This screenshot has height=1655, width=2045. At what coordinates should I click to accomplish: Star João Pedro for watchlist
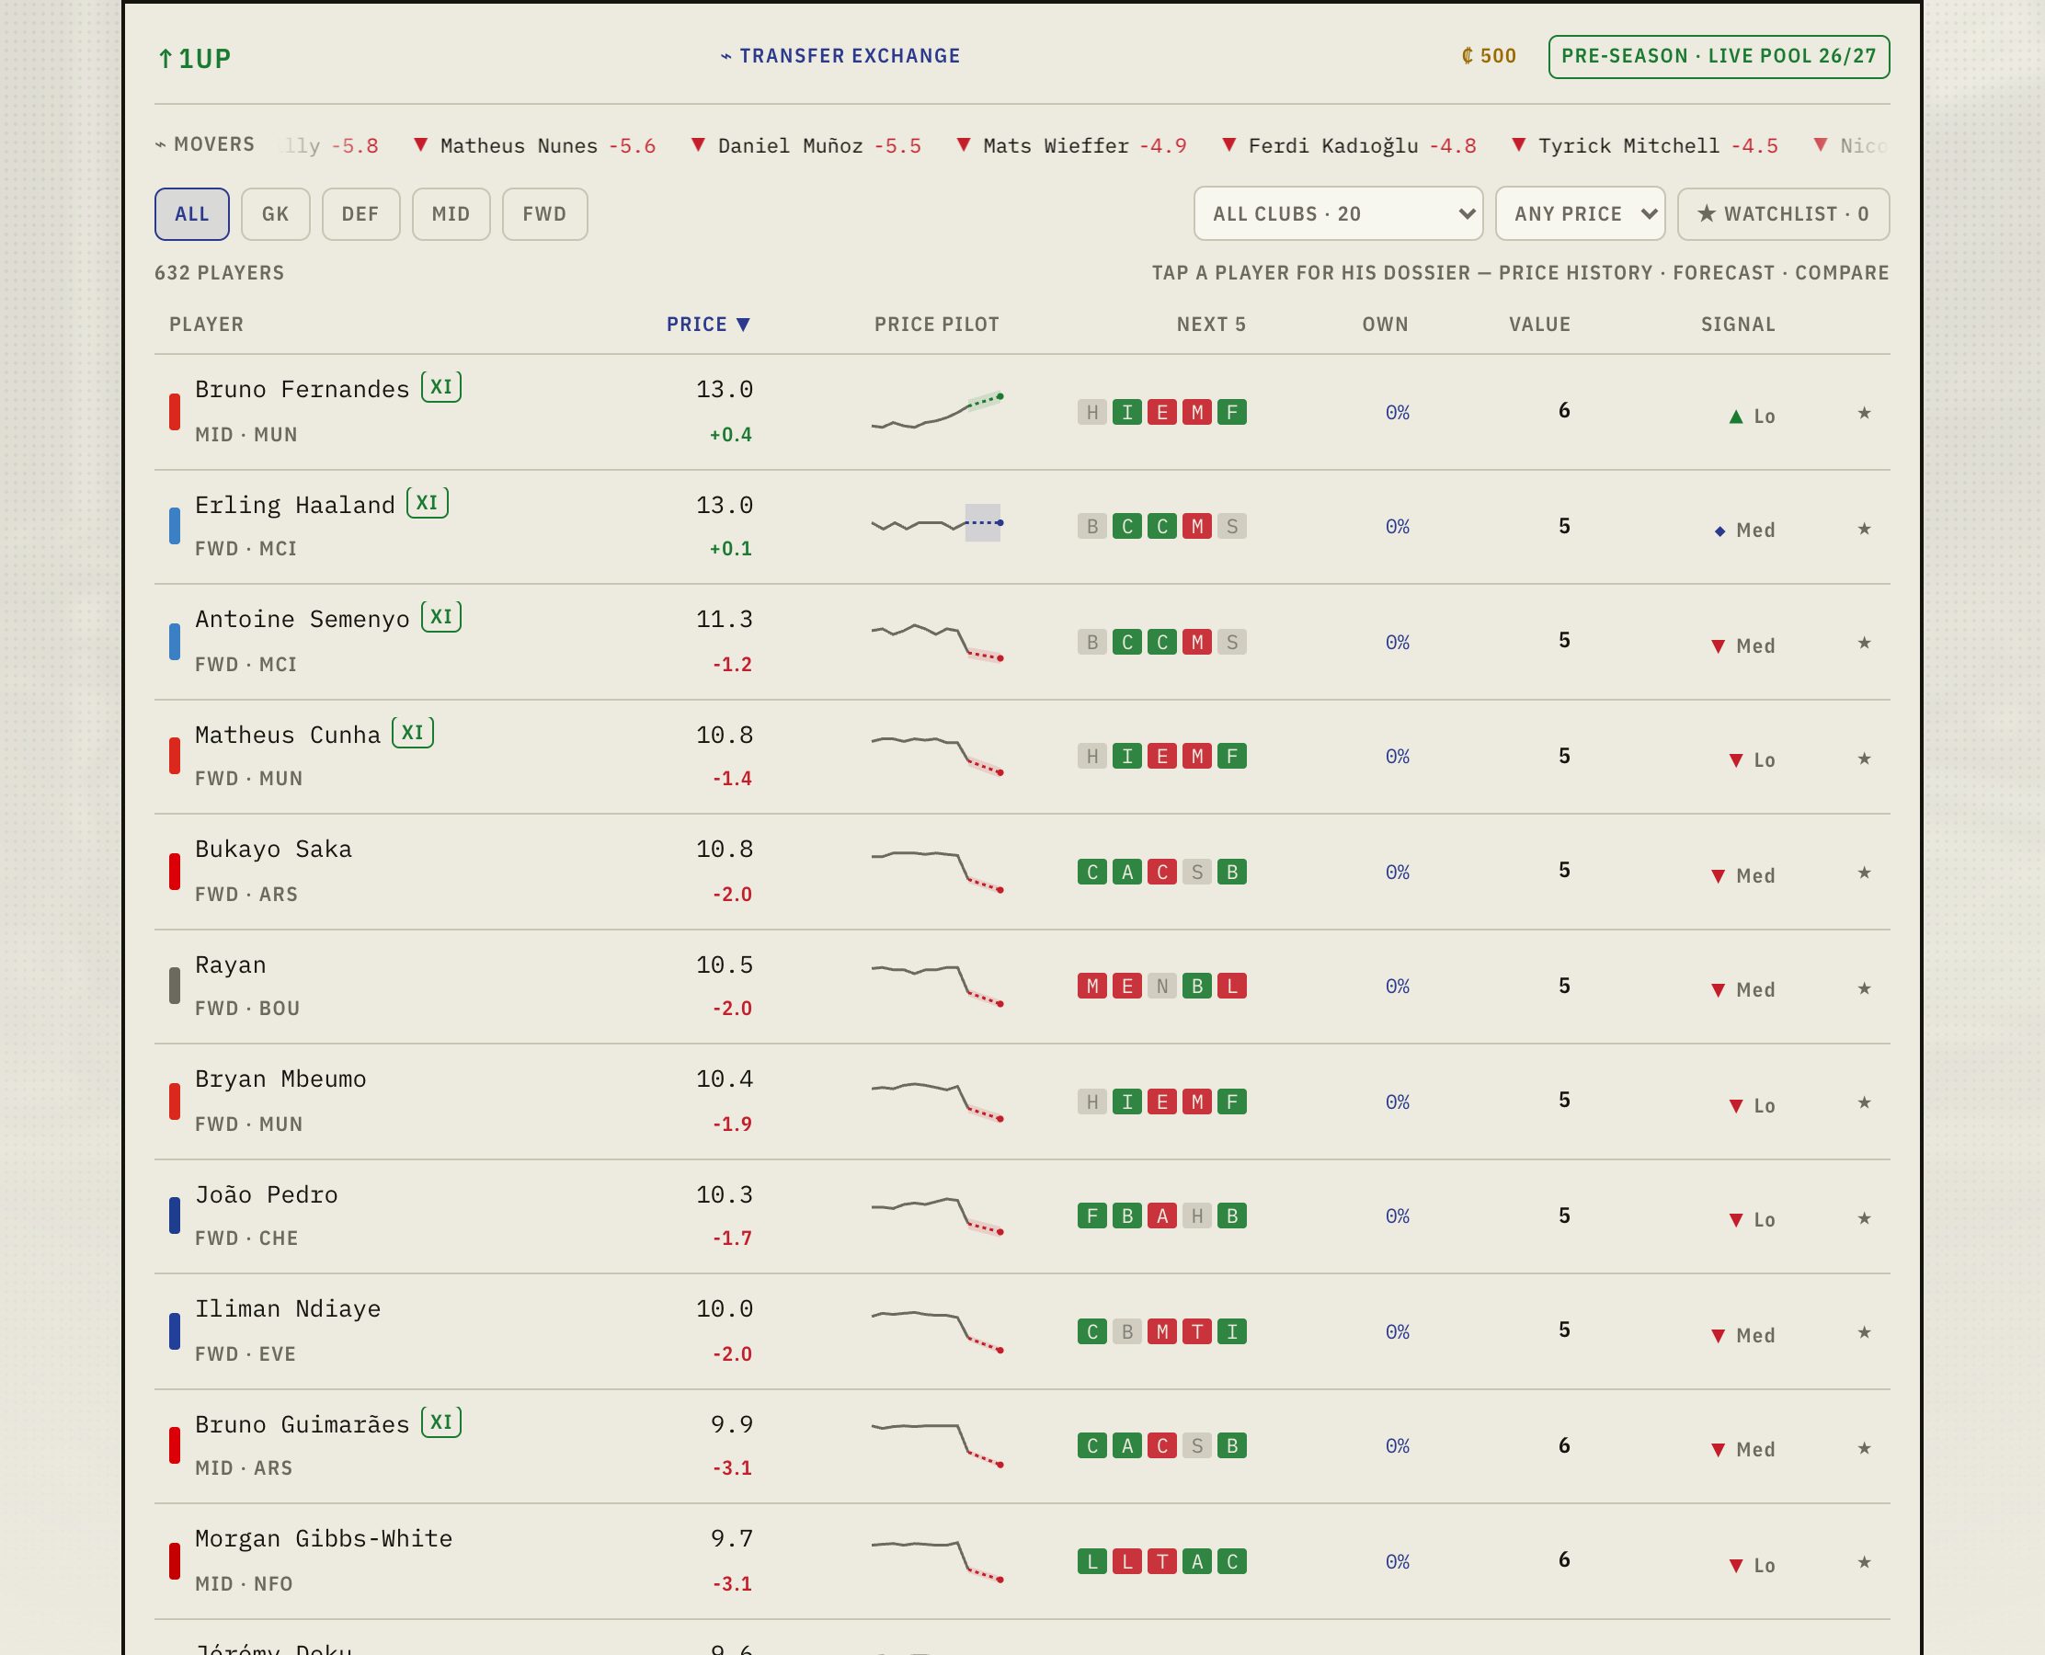click(x=1864, y=1217)
